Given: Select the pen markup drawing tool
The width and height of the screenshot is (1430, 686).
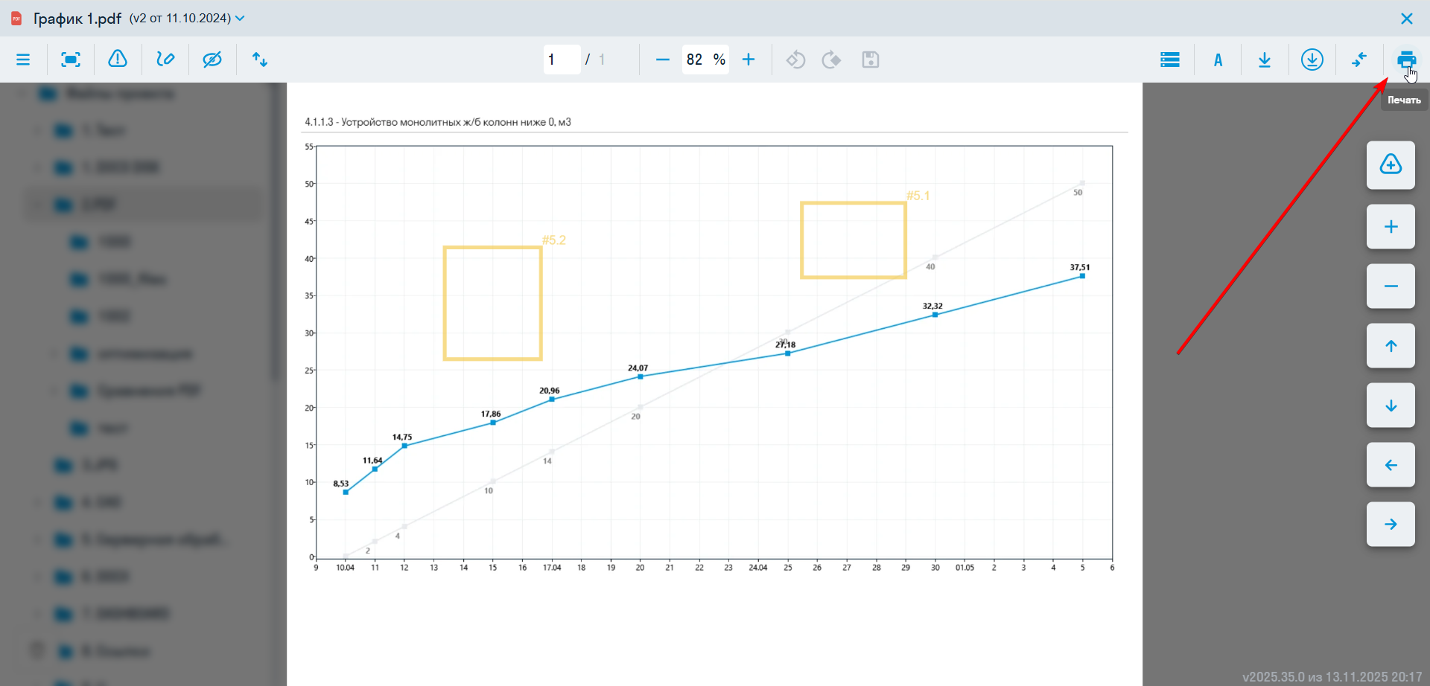Looking at the screenshot, I should click(x=165, y=60).
